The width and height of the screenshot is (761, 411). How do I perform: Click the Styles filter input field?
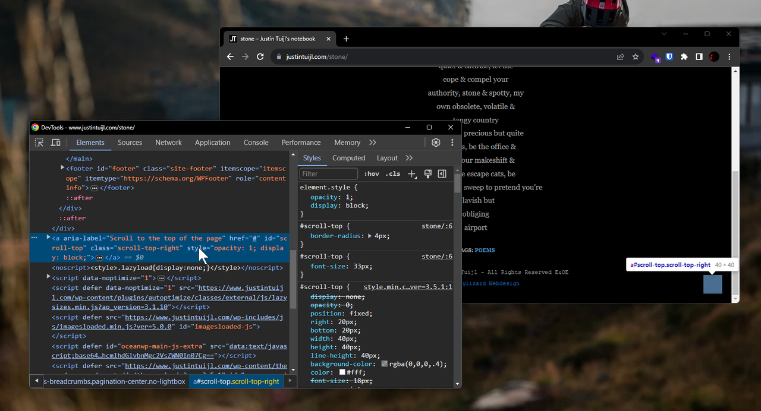point(329,174)
